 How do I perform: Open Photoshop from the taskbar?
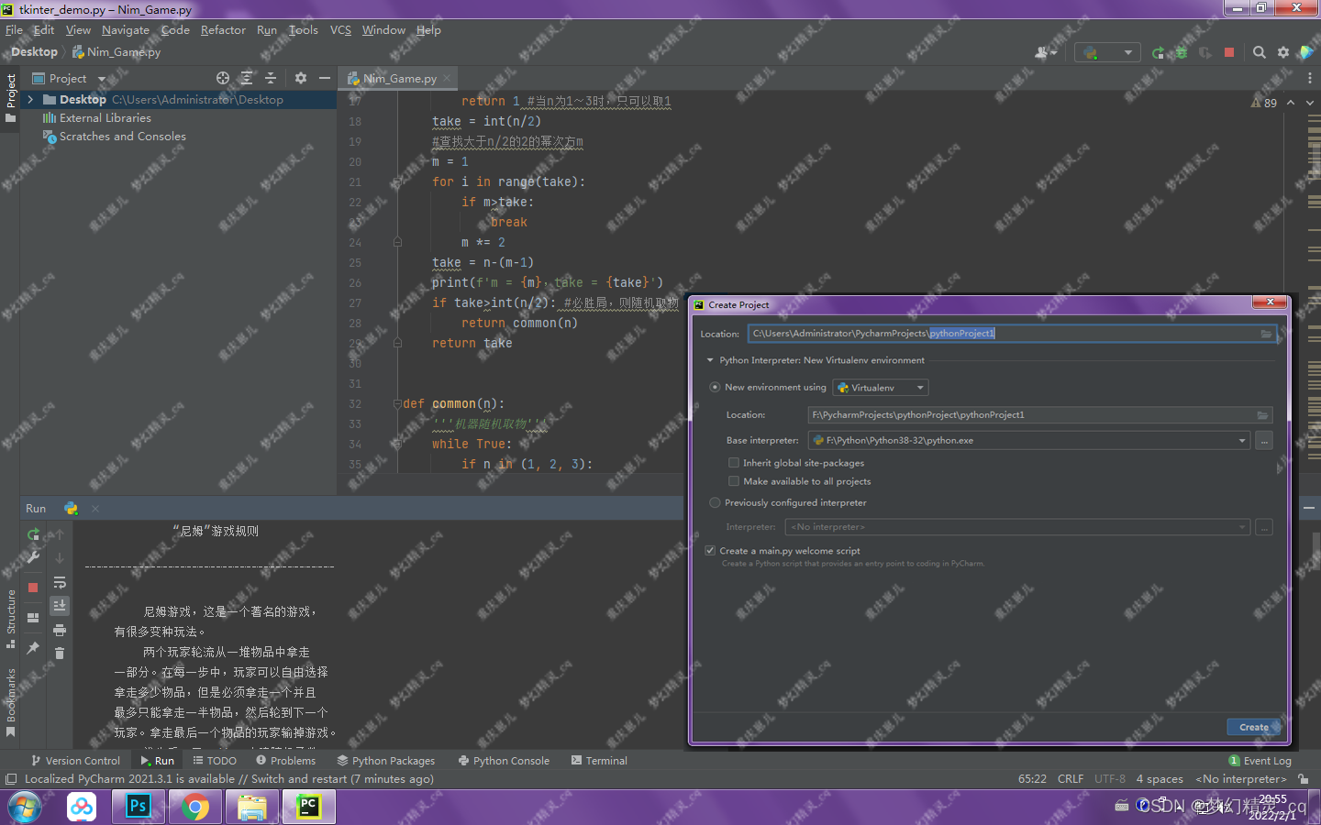[x=138, y=807]
